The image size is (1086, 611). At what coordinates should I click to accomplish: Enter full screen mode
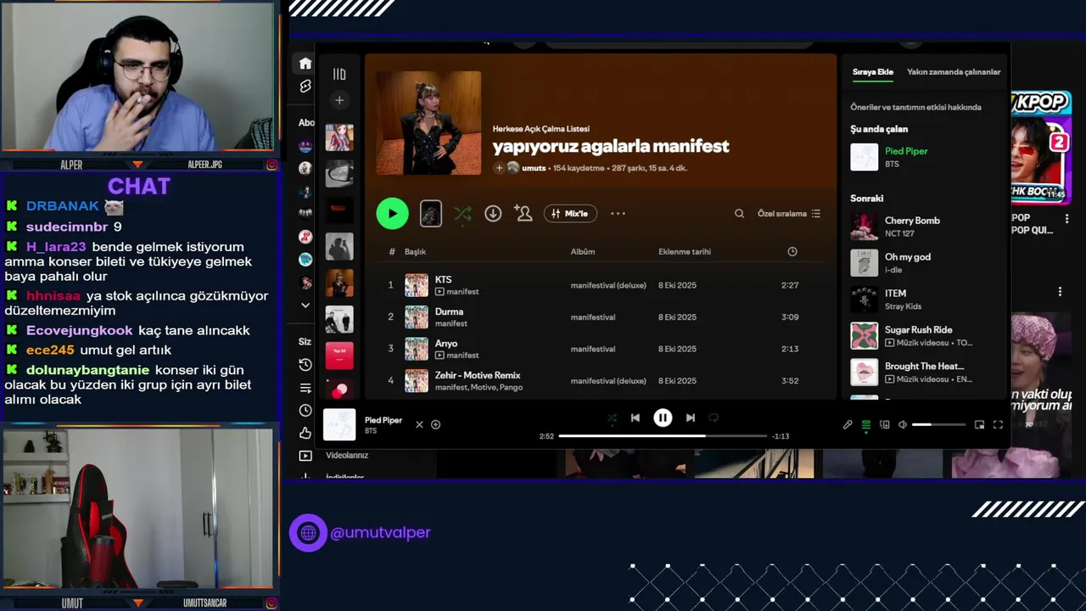click(x=998, y=424)
